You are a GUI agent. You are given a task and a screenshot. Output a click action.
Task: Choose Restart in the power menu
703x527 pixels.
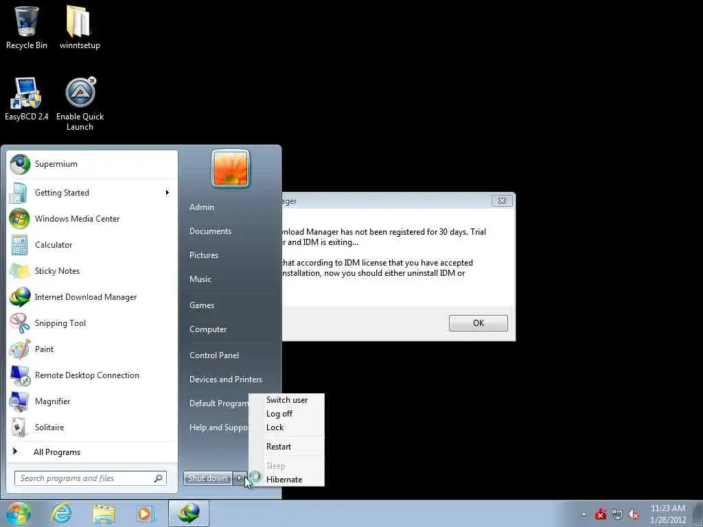(287, 447)
